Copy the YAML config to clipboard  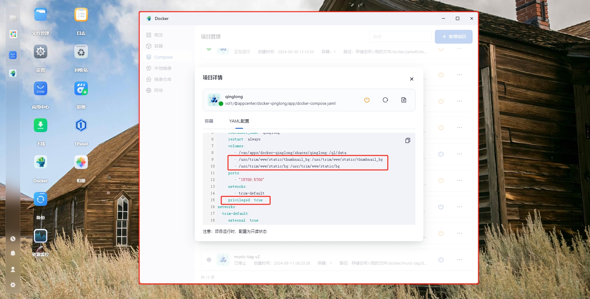point(408,140)
